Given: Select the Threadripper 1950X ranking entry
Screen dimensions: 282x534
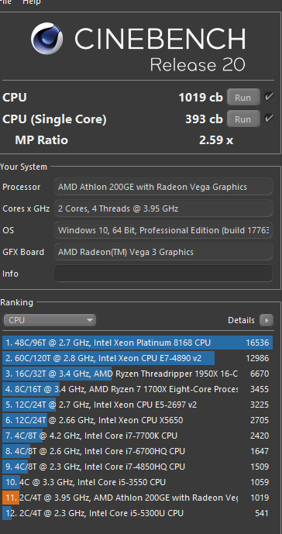Looking at the screenshot, I should tap(138, 374).
